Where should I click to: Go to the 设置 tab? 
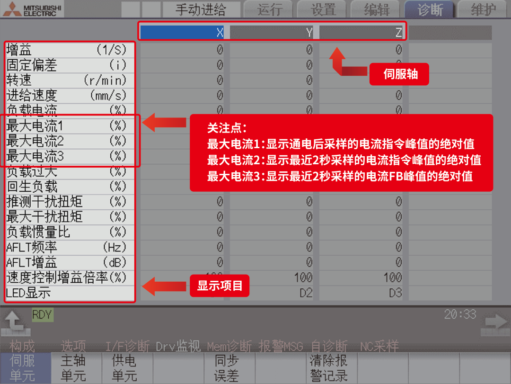click(323, 9)
